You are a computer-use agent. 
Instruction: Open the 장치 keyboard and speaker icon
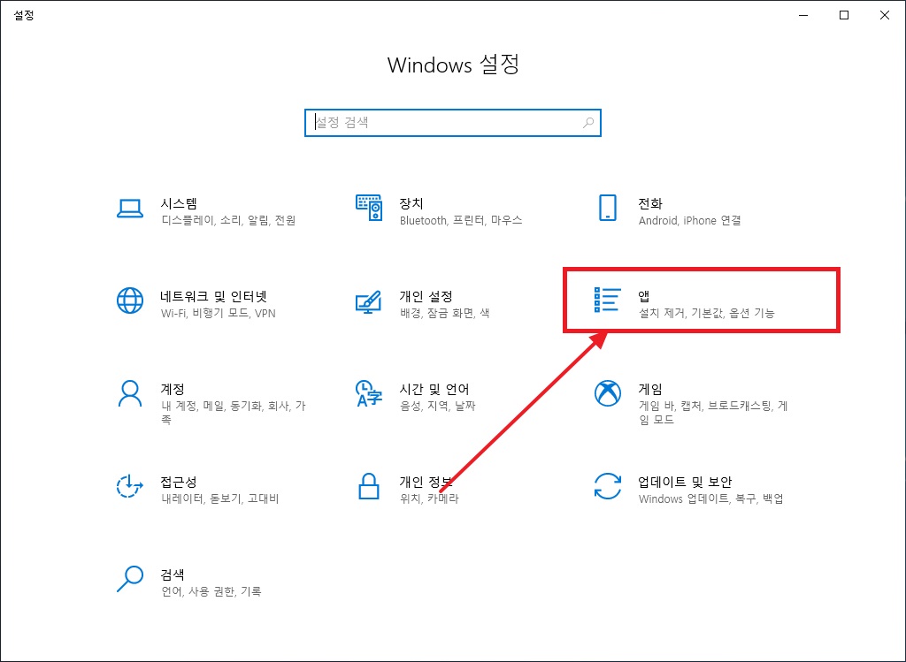369,208
